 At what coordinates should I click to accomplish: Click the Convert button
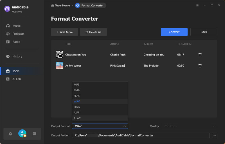(174, 32)
